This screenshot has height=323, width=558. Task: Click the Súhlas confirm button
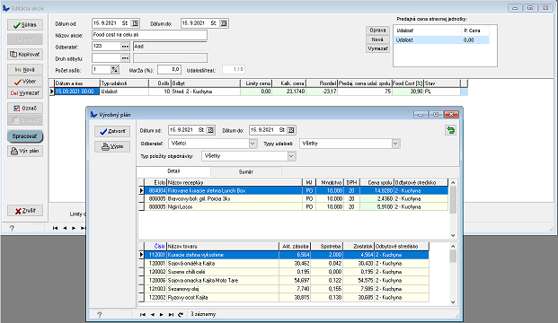pos(25,25)
